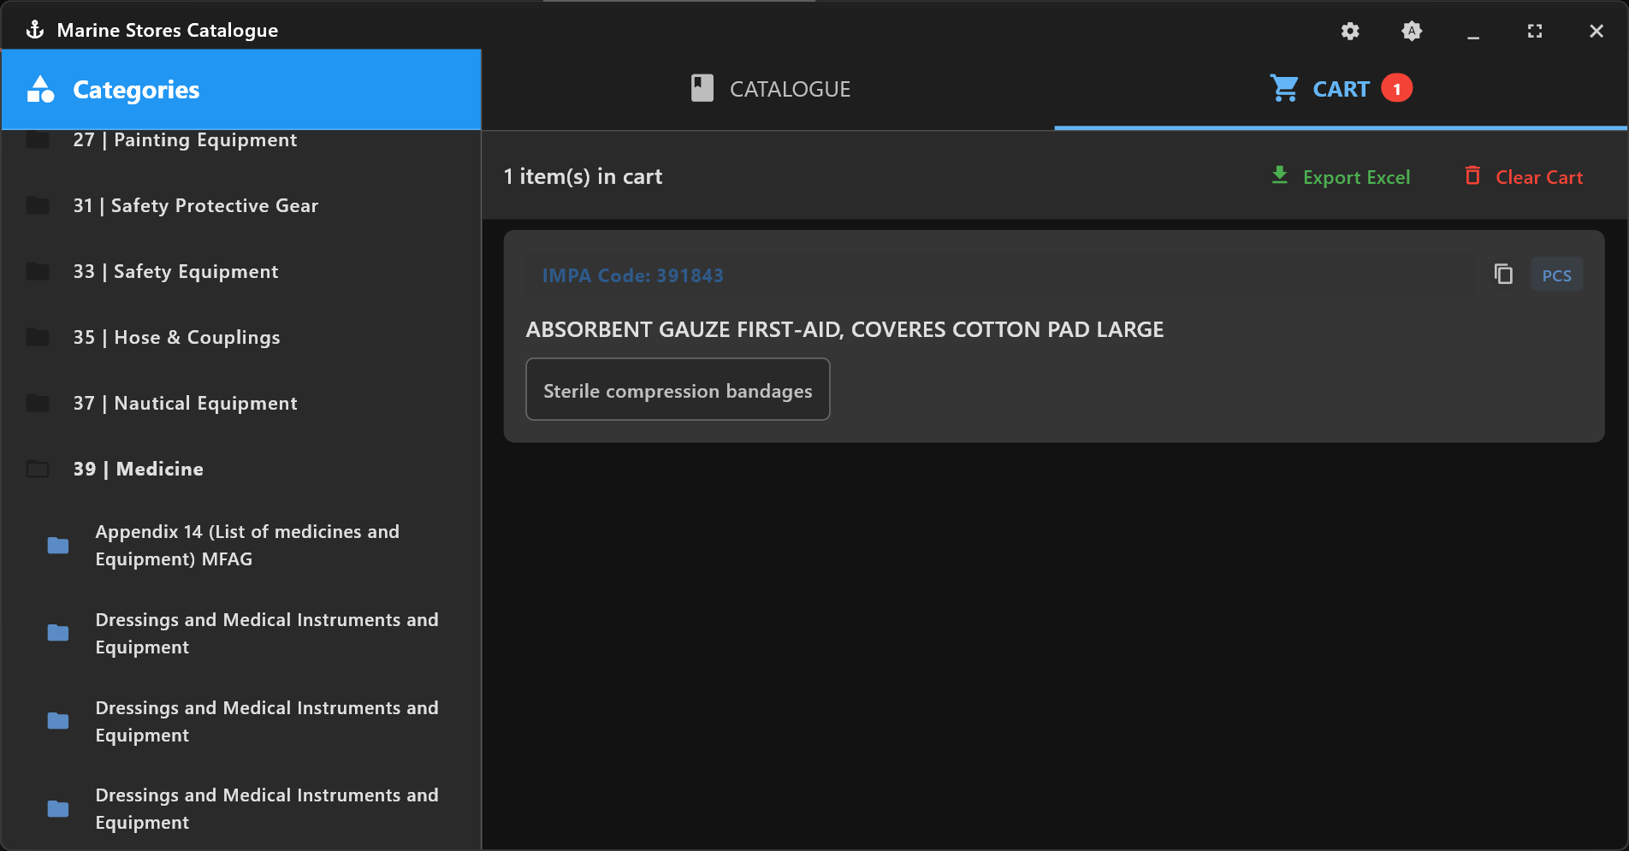Click the red trash bin icon

coord(1472,175)
